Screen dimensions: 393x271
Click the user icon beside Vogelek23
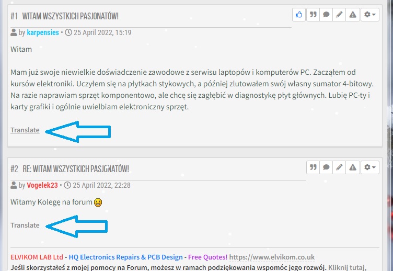pos(14,185)
